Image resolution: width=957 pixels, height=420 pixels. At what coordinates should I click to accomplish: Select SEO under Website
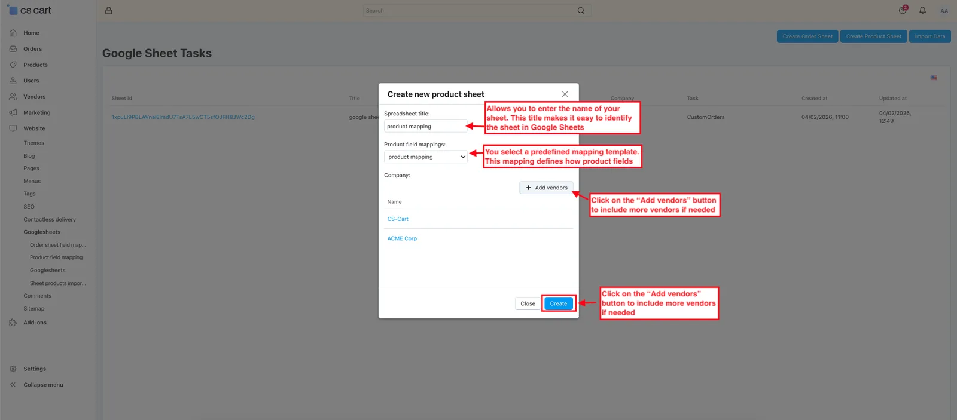coord(29,207)
